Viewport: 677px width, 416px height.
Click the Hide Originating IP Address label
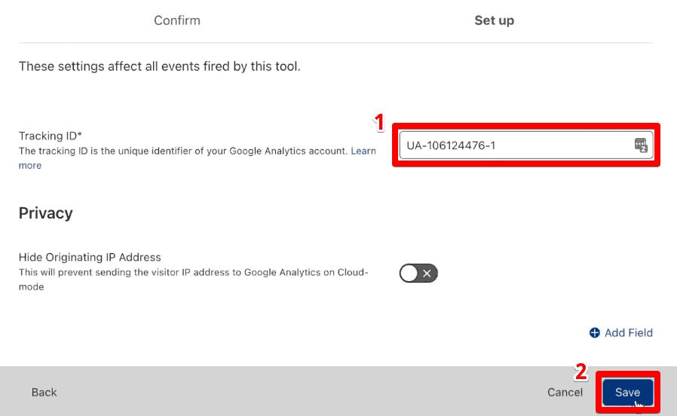[90, 257]
